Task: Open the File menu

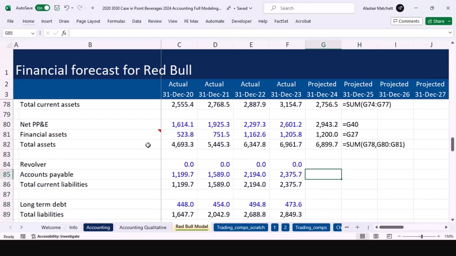Action: (10, 21)
